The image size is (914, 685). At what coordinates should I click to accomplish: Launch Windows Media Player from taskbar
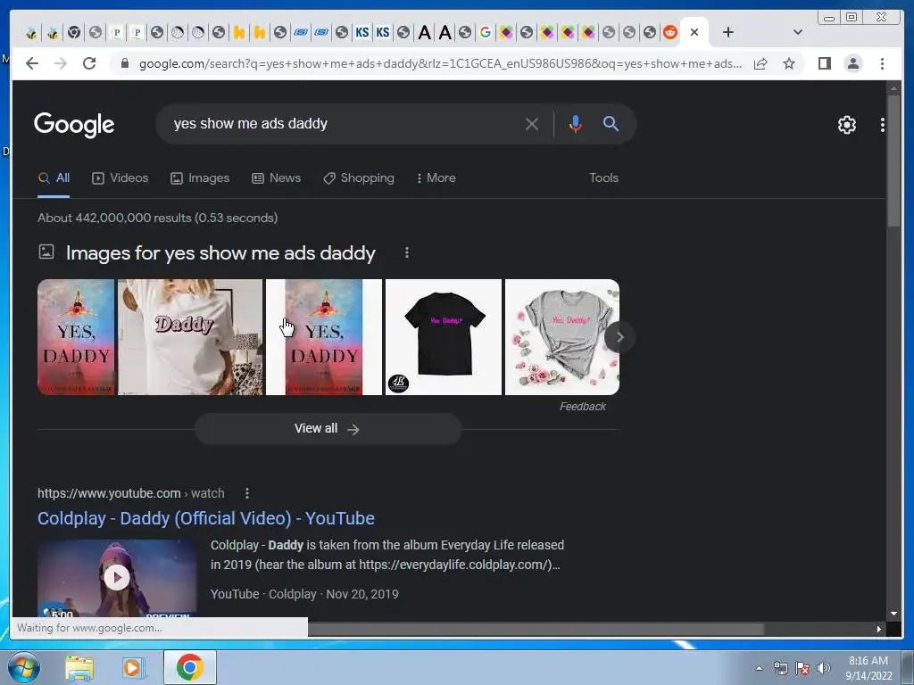pyautogui.click(x=133, y=667)
